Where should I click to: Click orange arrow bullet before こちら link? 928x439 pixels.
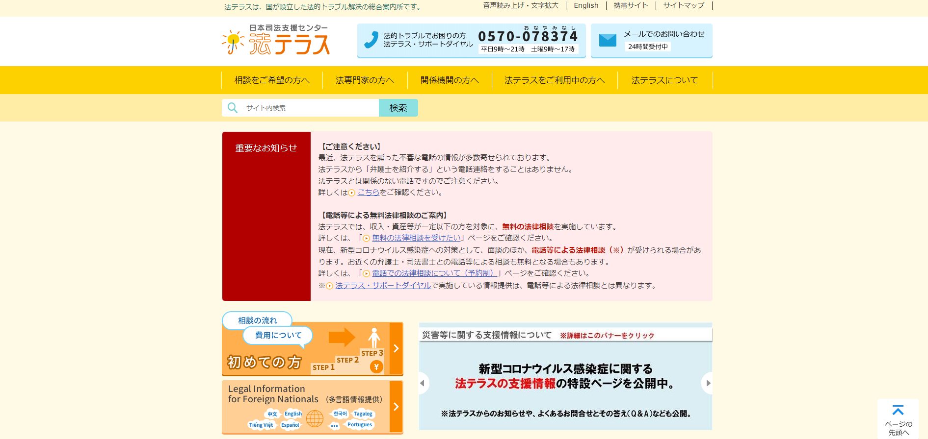coord(351,193)
